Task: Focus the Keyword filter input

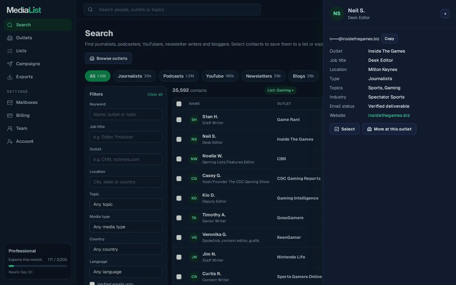Action: pos(126,114)
